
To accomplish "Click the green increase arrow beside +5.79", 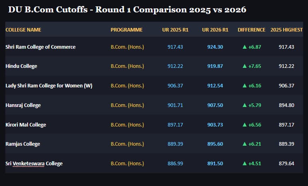I will 245,105.
